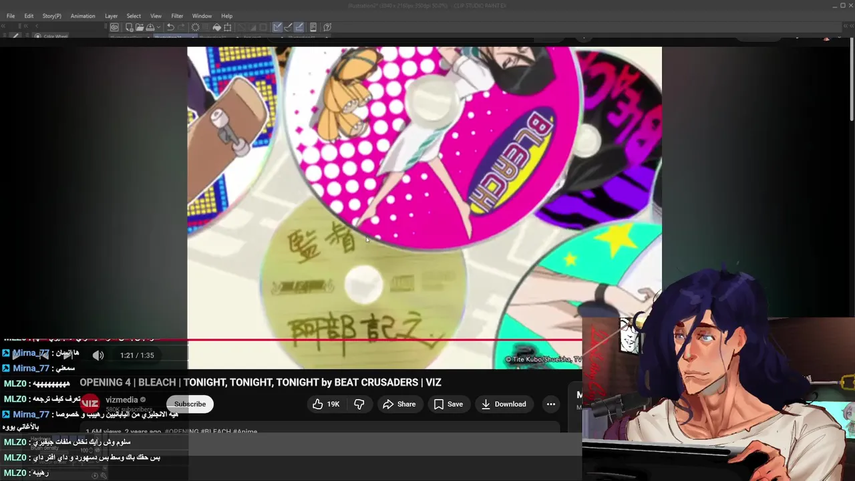Click the Open file folder icon

tap(140, 27)
